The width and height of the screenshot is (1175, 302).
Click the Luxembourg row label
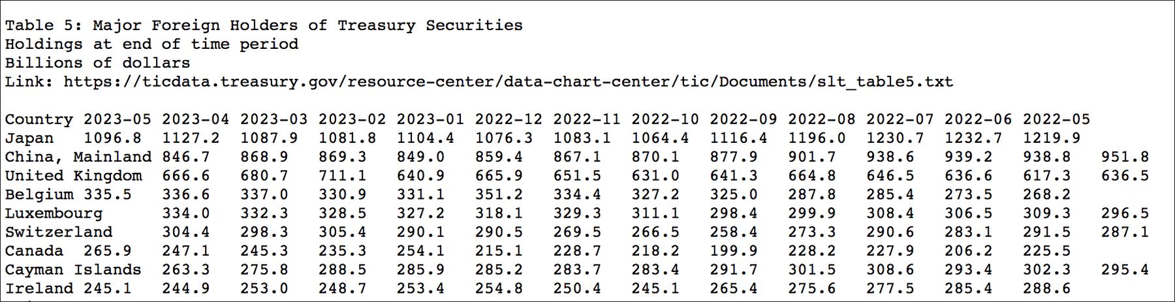click(54, 214)
